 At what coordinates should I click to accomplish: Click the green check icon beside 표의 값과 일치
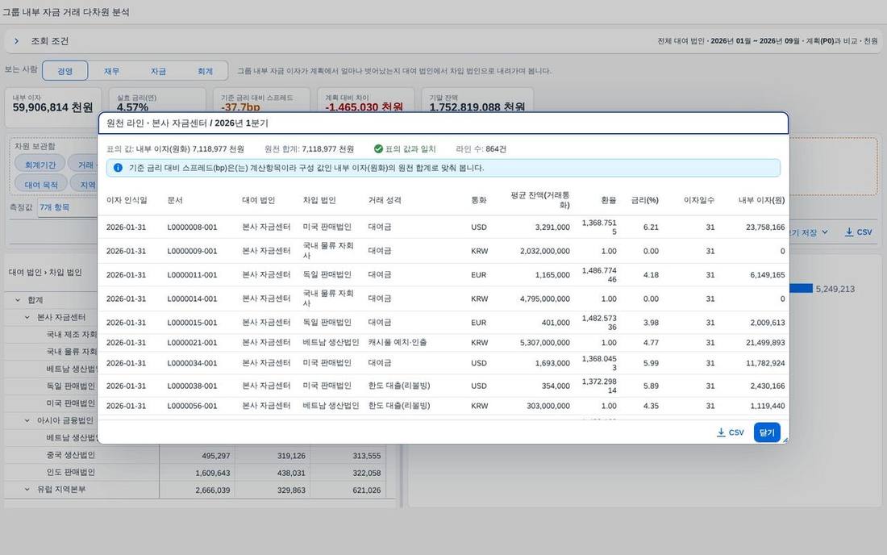[378, 148]
